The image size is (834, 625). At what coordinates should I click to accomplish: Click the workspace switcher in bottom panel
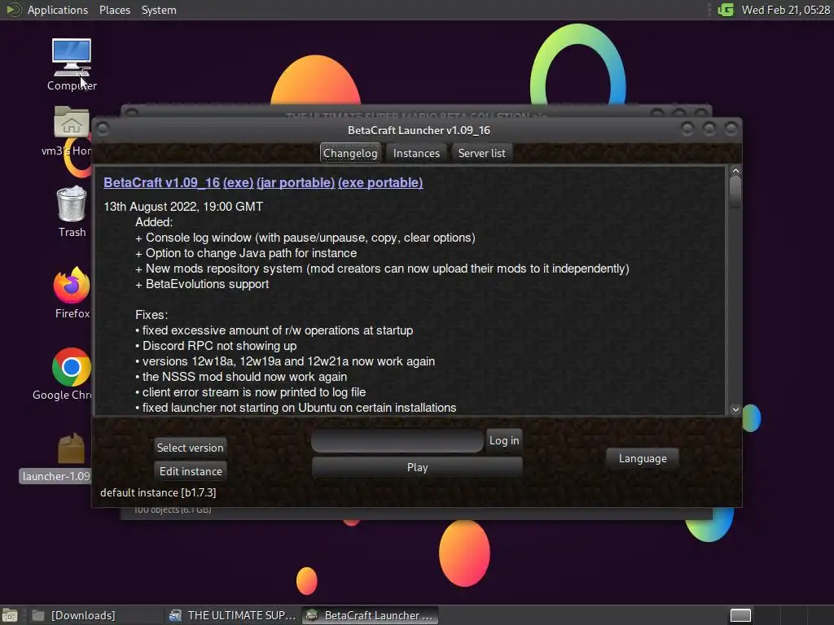(x=740, y=615)
